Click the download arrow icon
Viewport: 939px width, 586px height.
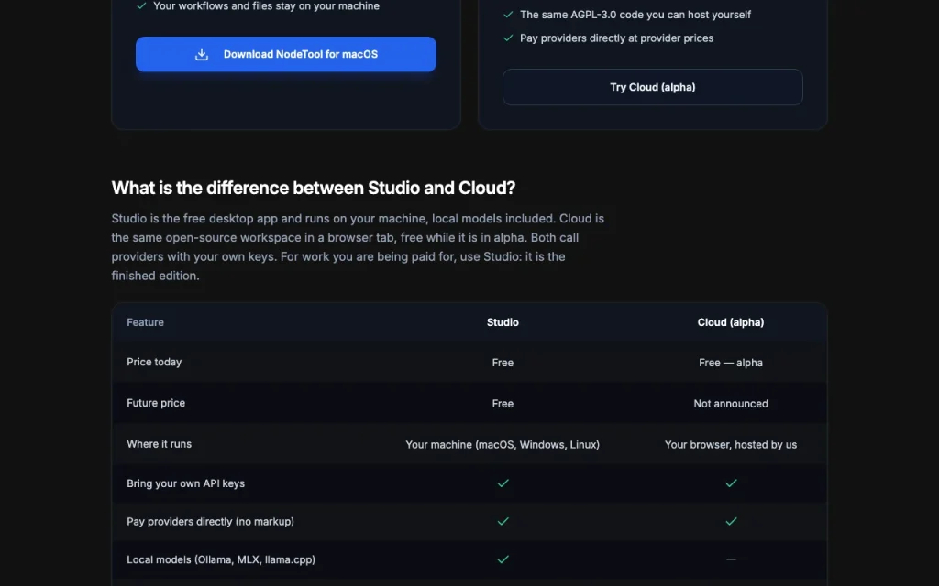pyautogui.click(x=202, y=54)
